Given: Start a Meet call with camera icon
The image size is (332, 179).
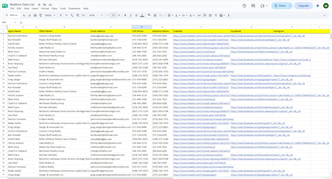Looking at the screenshot, I should pos(262,6).
